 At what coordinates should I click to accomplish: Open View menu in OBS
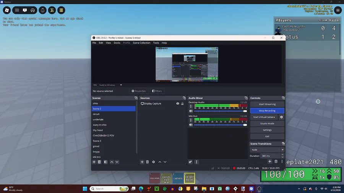pyautogui.click(x=109, y=43)
